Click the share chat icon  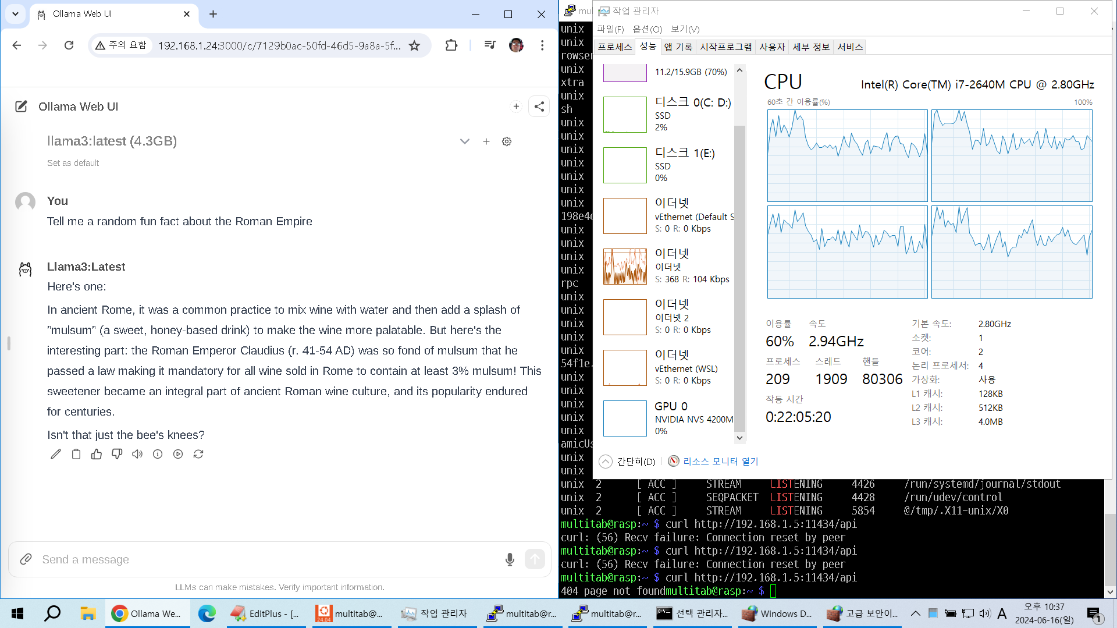coord(539,107)
